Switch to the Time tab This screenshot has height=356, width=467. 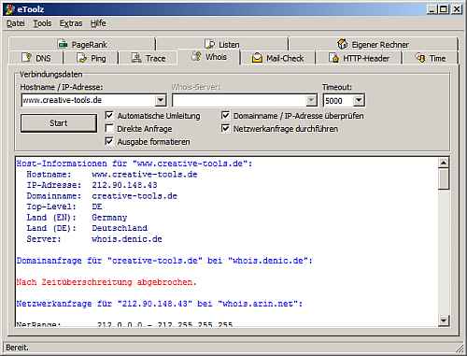click(x=431, y=58)
